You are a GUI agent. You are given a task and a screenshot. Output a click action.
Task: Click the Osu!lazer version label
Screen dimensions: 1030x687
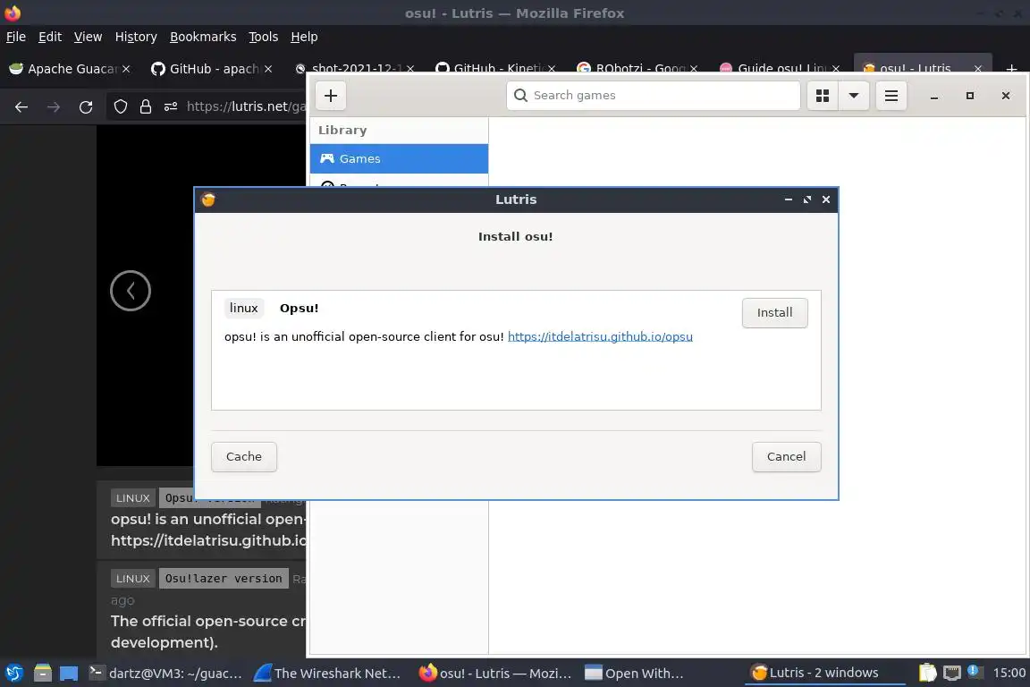click(x=224, y=579)
